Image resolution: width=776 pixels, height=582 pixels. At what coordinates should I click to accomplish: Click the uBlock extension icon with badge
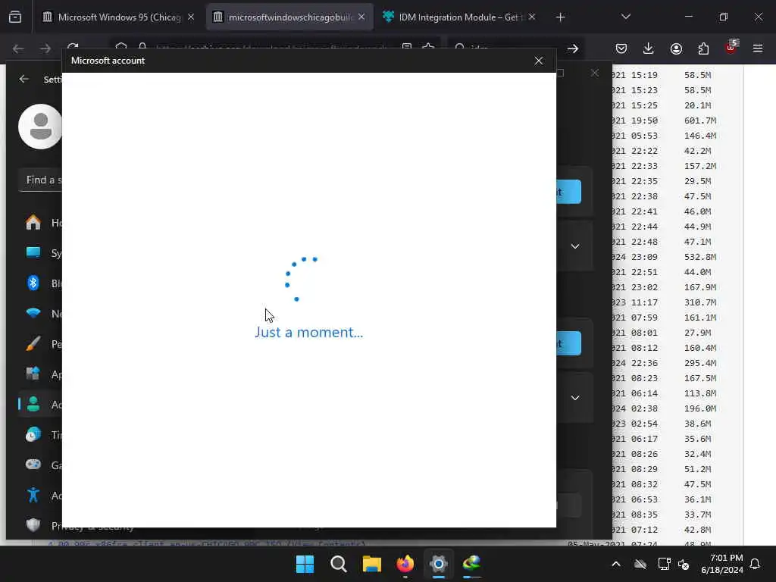click(x=731, y=48)
